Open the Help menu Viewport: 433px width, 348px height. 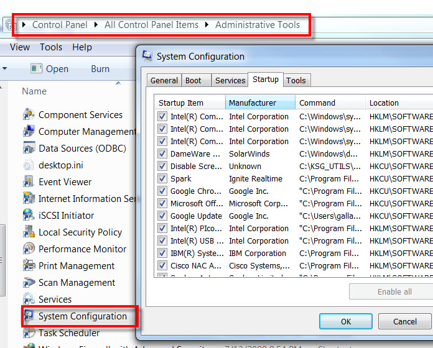pos(82,47)
